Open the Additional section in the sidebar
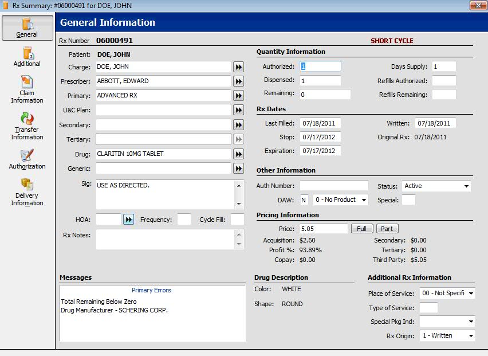 coord(27,57)
